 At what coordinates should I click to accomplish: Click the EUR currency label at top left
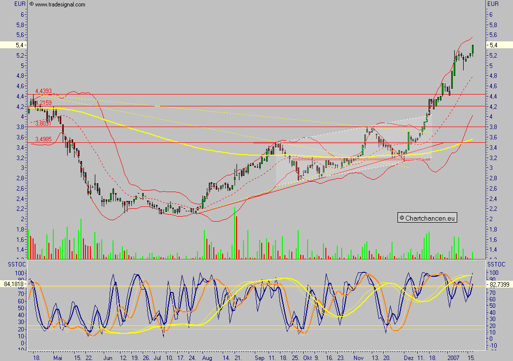click(x=19, y=4)
